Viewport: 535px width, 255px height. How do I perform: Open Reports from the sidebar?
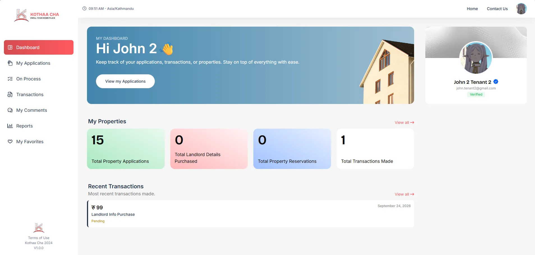(39, 126)
